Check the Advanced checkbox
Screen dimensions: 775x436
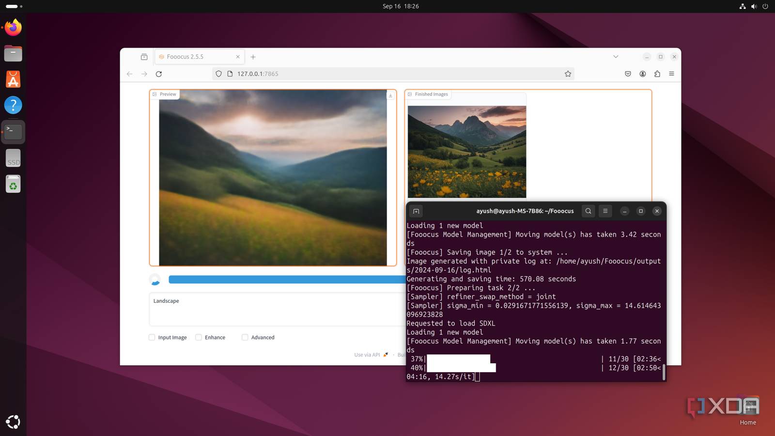click(x=245, y=337)
